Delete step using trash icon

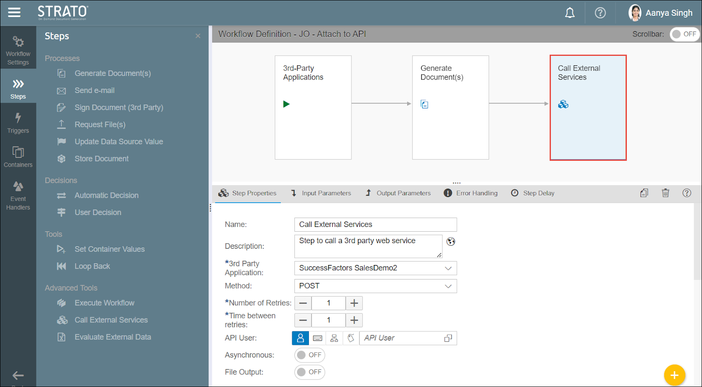click(x=665, y=193)
